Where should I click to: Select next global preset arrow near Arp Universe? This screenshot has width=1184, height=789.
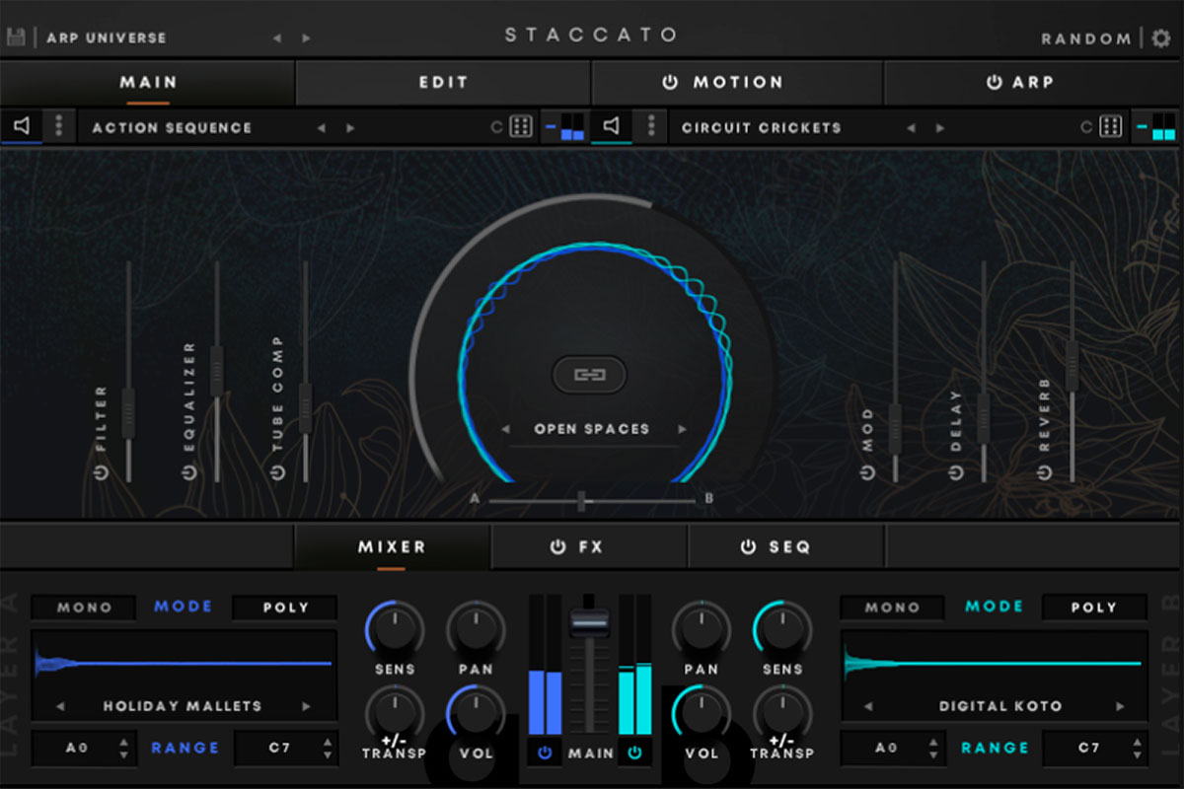click(306, 38)
